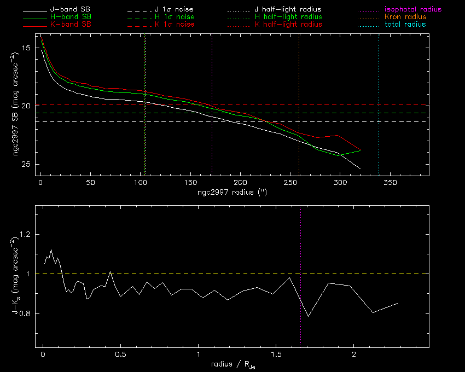Click the 350 tick label on upper plot
This screenshot has width=465, height=372.
click(390, 182)
